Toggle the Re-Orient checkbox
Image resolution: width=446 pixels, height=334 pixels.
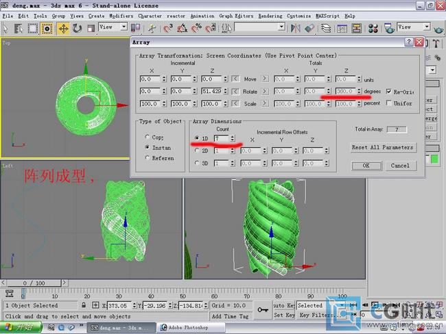point(389,92)
